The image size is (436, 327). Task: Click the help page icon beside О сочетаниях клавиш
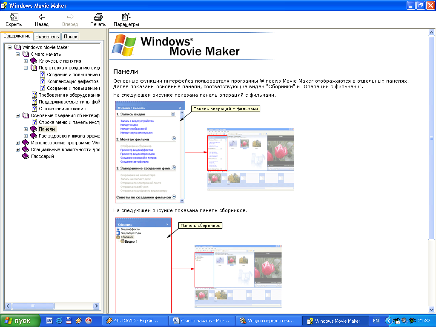coord(34,109)
